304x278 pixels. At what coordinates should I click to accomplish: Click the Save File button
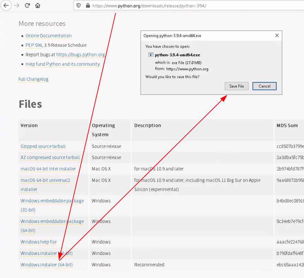coord(237,86)
